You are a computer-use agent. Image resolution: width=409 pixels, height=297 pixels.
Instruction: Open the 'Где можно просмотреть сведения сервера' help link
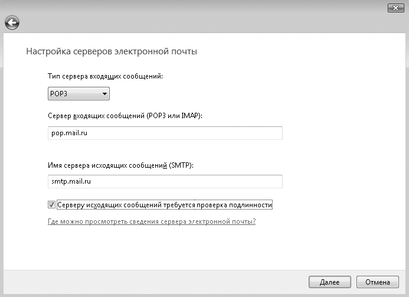tap(152, 221)
